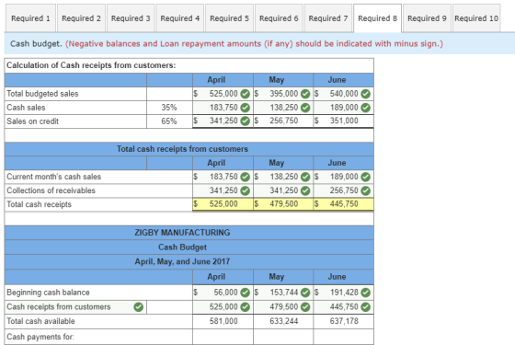Click the April total budgeted sales field 525,000
Screen dimensions: 515x345
223,94
